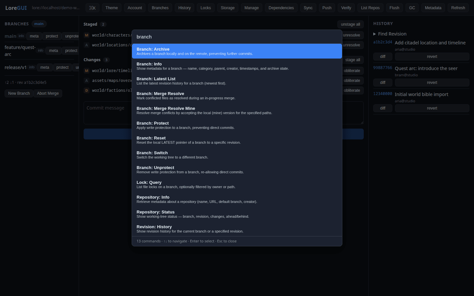The width and height of the screenshot is (474, 296).
Task: Click the LoreGUI logo
Action: pos(16,8)
